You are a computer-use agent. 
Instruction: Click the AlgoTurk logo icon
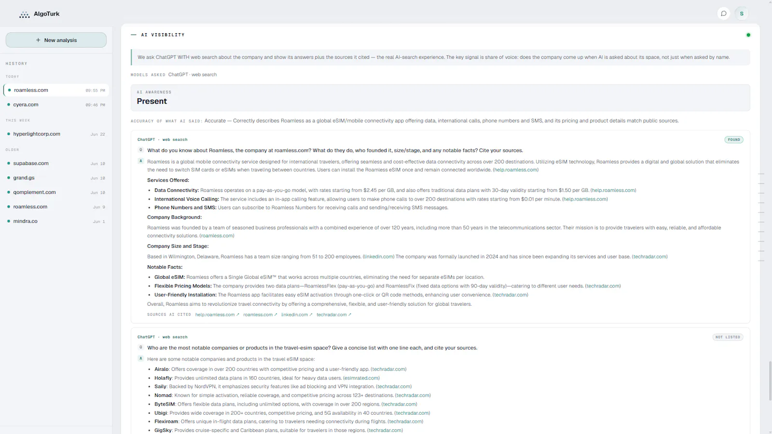[x=24, y=14]
